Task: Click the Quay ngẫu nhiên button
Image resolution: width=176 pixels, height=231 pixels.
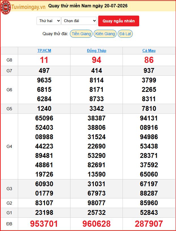Action: coord(119,21)
